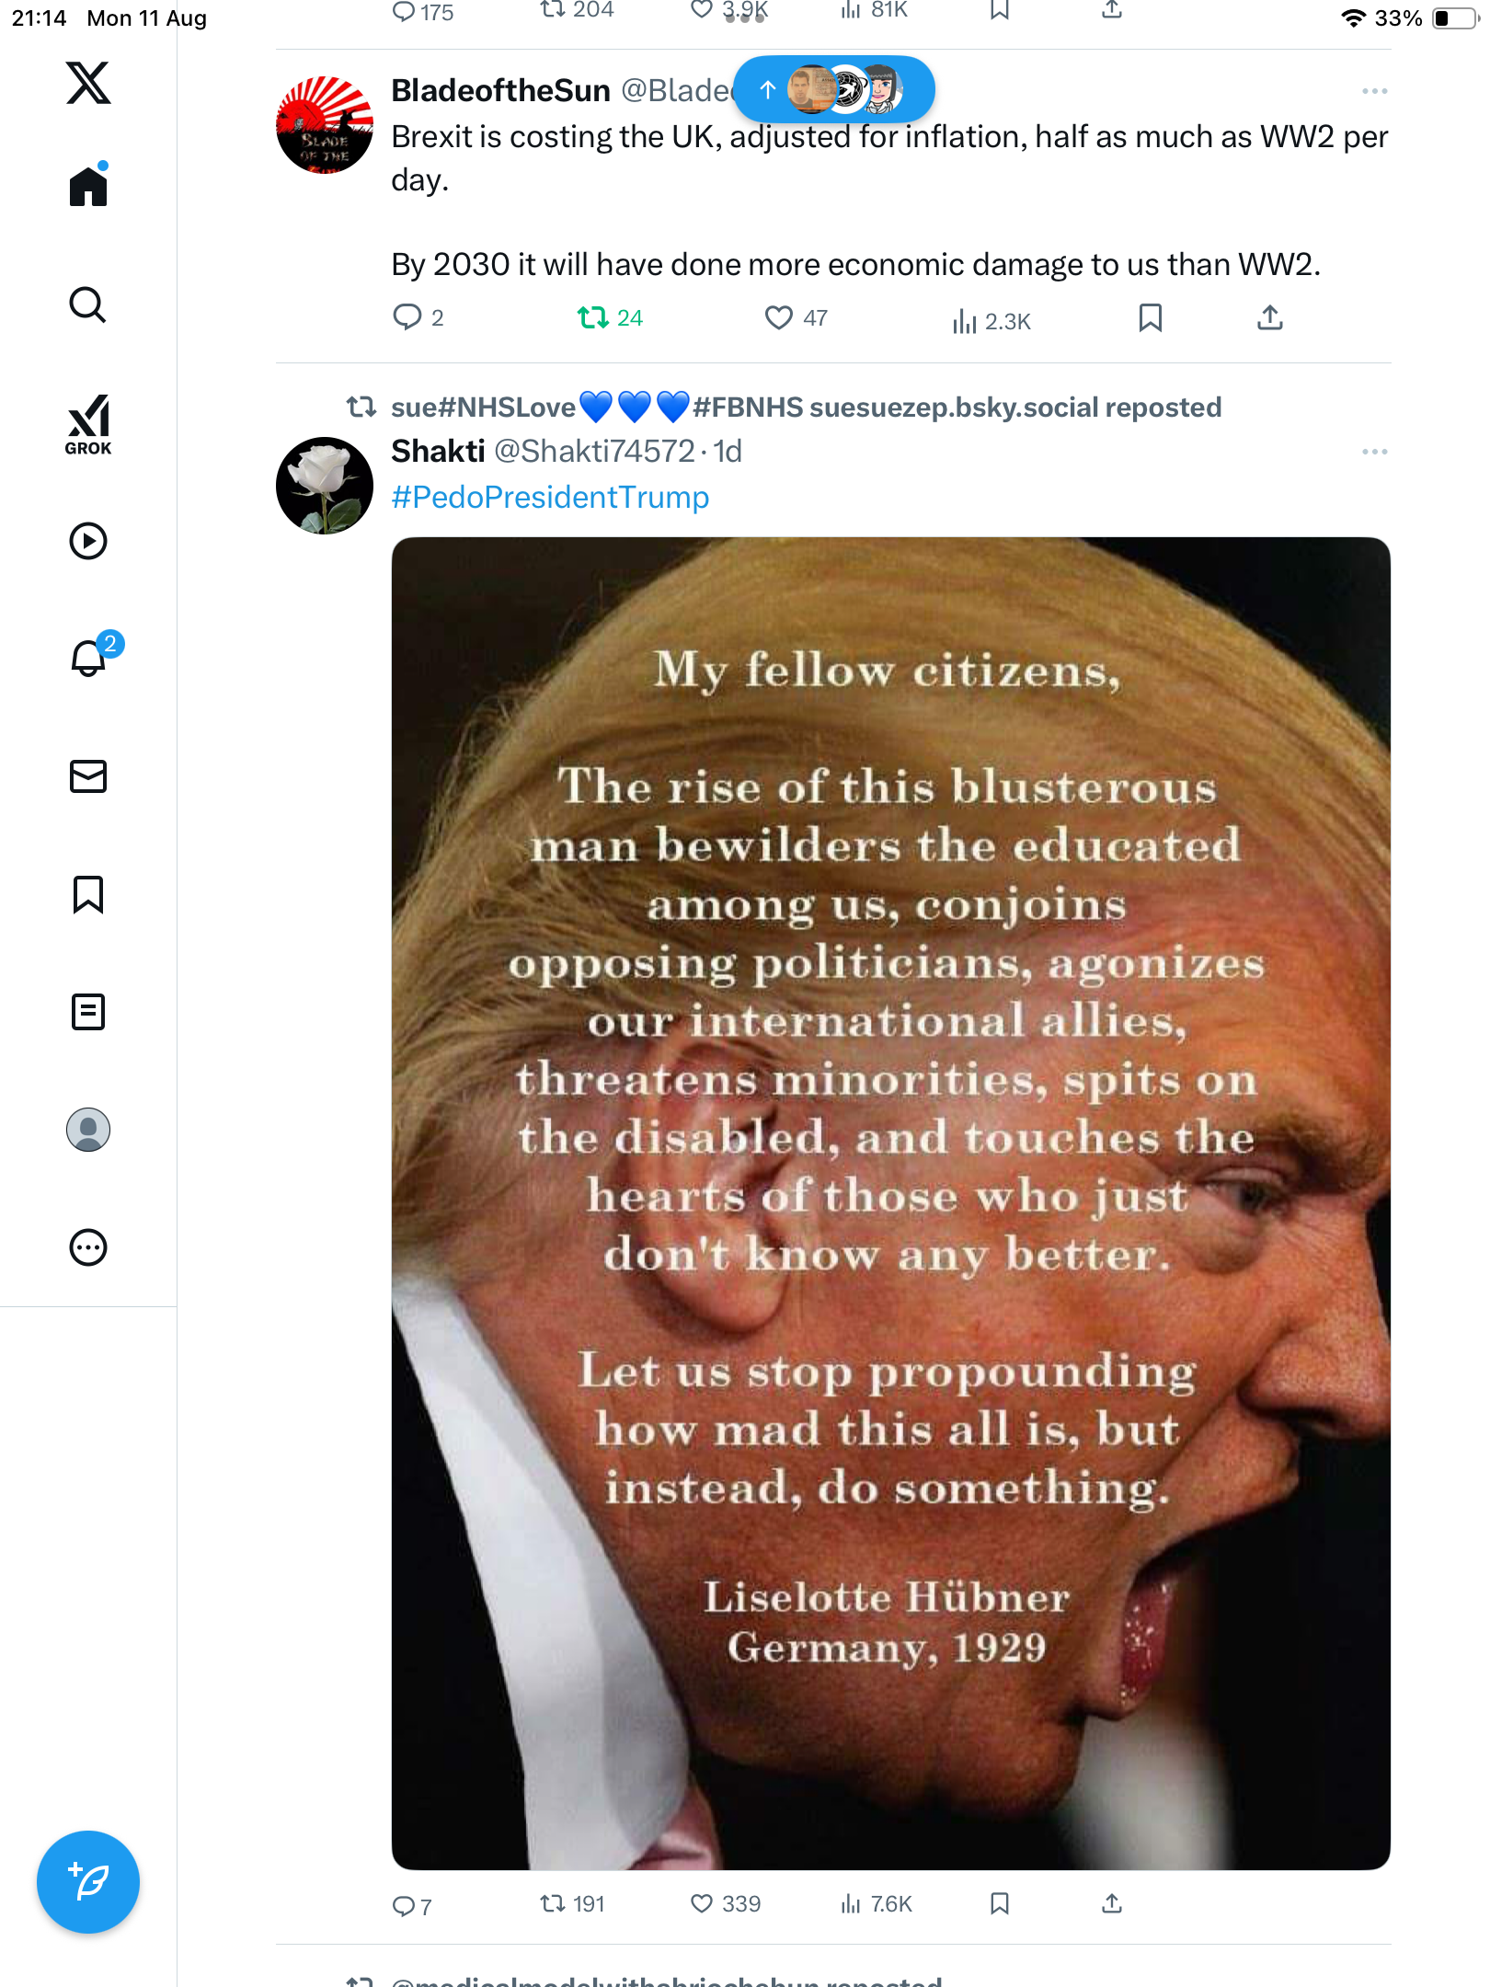
Task: View notifications bell with 2 alerts
Action: (89, 658)
